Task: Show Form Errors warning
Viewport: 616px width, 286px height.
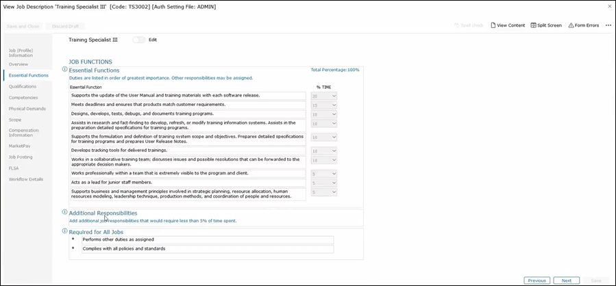Action: coord(571,25)
